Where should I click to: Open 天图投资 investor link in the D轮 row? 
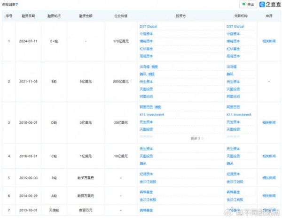tap(146, 129)
